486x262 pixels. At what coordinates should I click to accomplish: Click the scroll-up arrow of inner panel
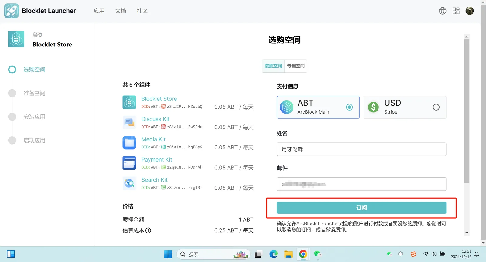[x=467, y=37]
